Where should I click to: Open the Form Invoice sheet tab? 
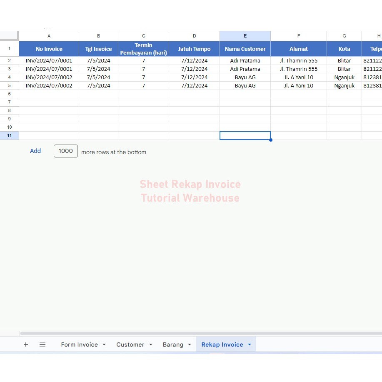pos(80,345)
